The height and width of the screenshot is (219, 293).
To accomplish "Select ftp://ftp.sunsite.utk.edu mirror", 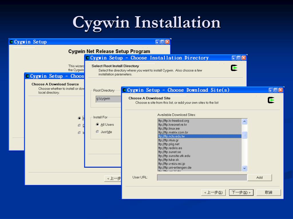I will 199,156.
